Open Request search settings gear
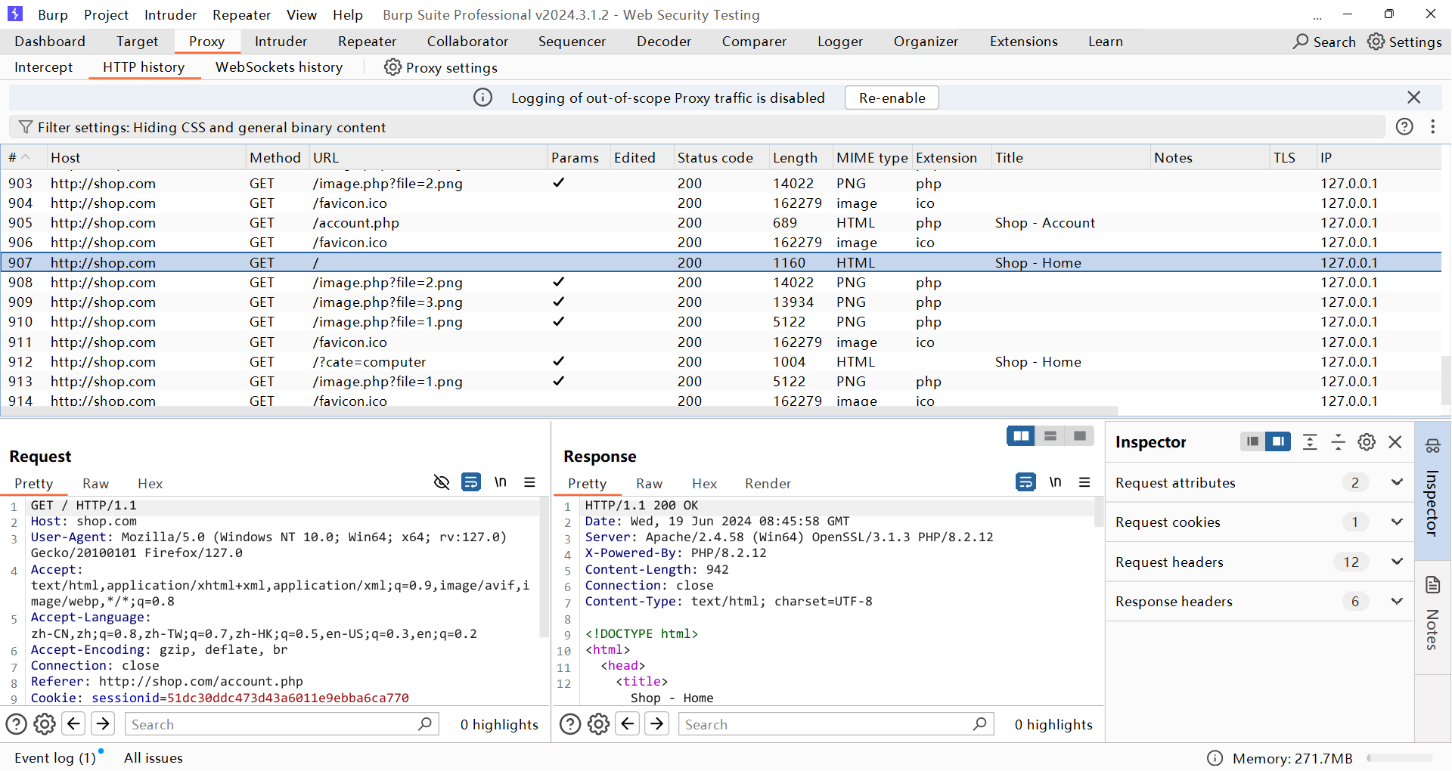The width and height of the screenshot is (1452, 771). point(45,724)
